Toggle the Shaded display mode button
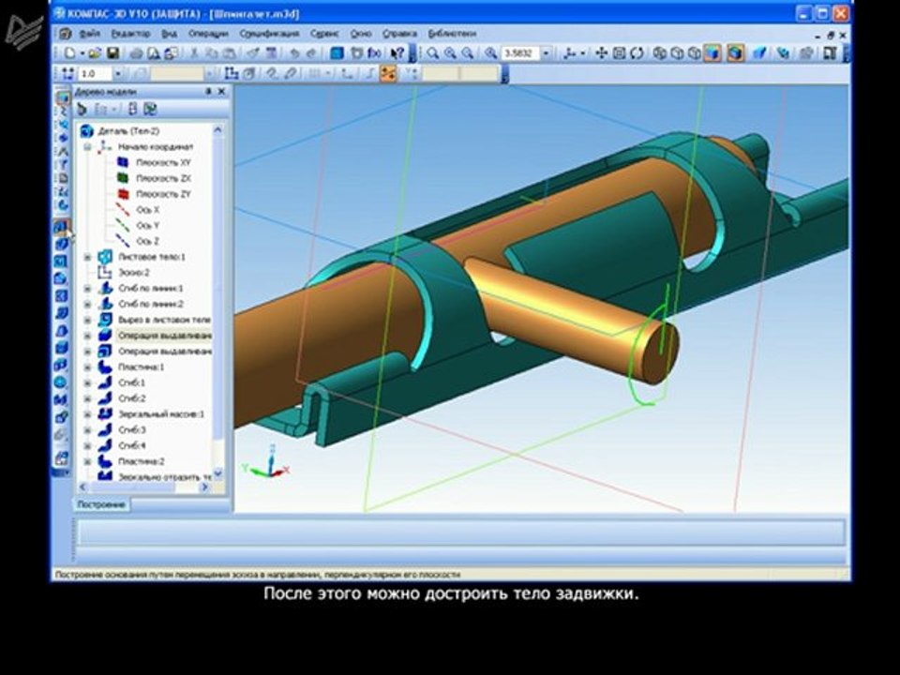Image resolution: width=900 pixels, height=675 pixels. (x=712, y=53)
